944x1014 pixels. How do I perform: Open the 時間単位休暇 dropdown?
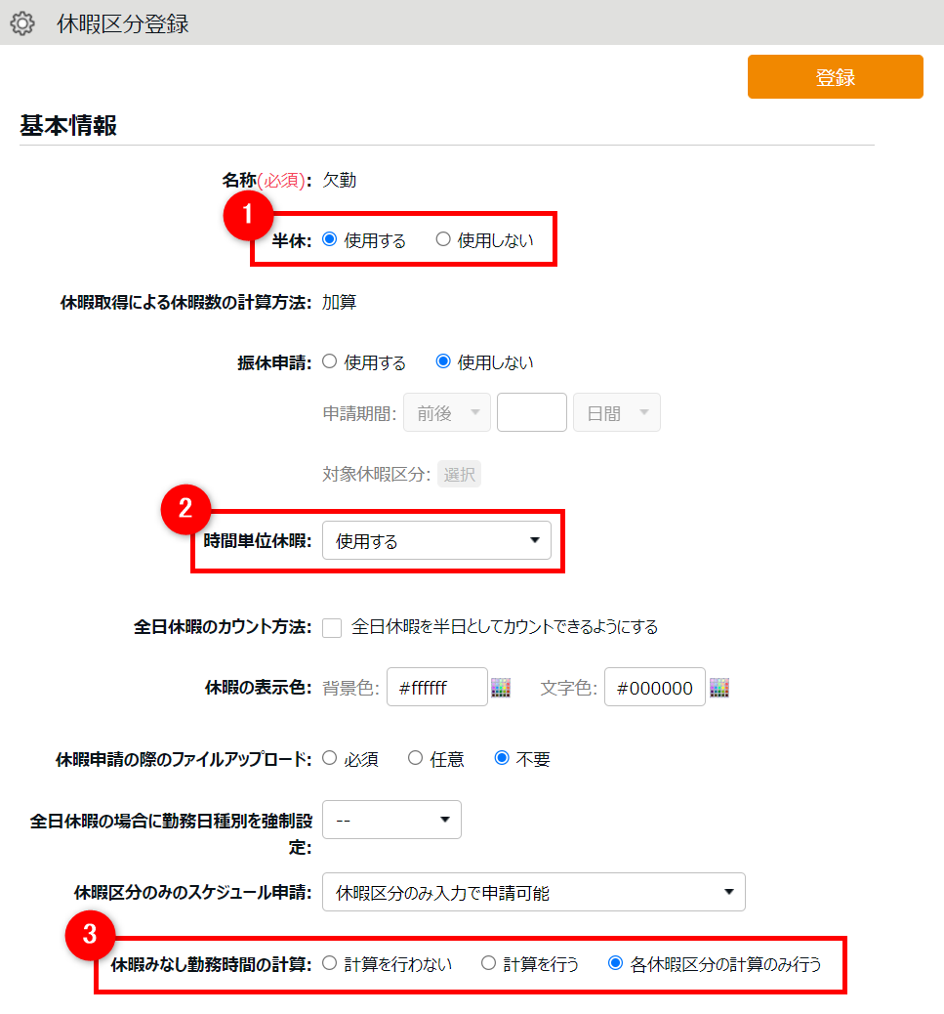point(436,540)
